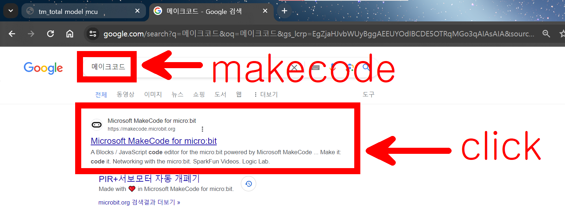
Task: Select the 메이크코드 Google 검색 tab
Action: pyautogui.click(x=211, y=11)
